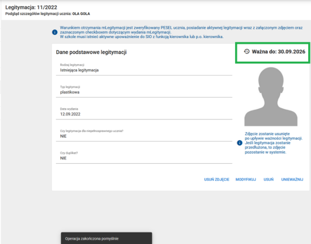The height and width of the screenshot is (244, 311).
Task: Click the Ważna do: 30.09.2026 expiry date
Action: tap(279, 51)
